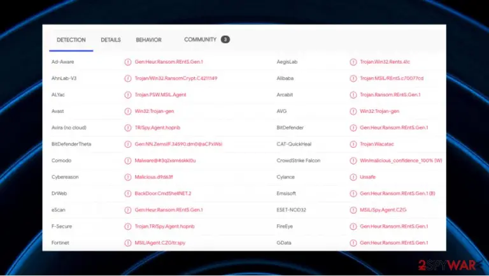The width and height of the screenshot is (489, 276).
Task: Select Trojan.Win32.Rents.4!c detection text
Action: (385, 62)
